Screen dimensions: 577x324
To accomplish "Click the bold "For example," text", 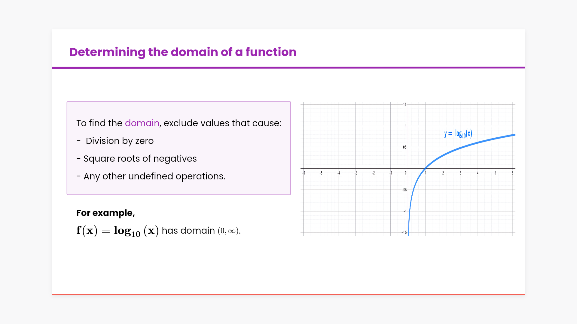I will point(105,213).
